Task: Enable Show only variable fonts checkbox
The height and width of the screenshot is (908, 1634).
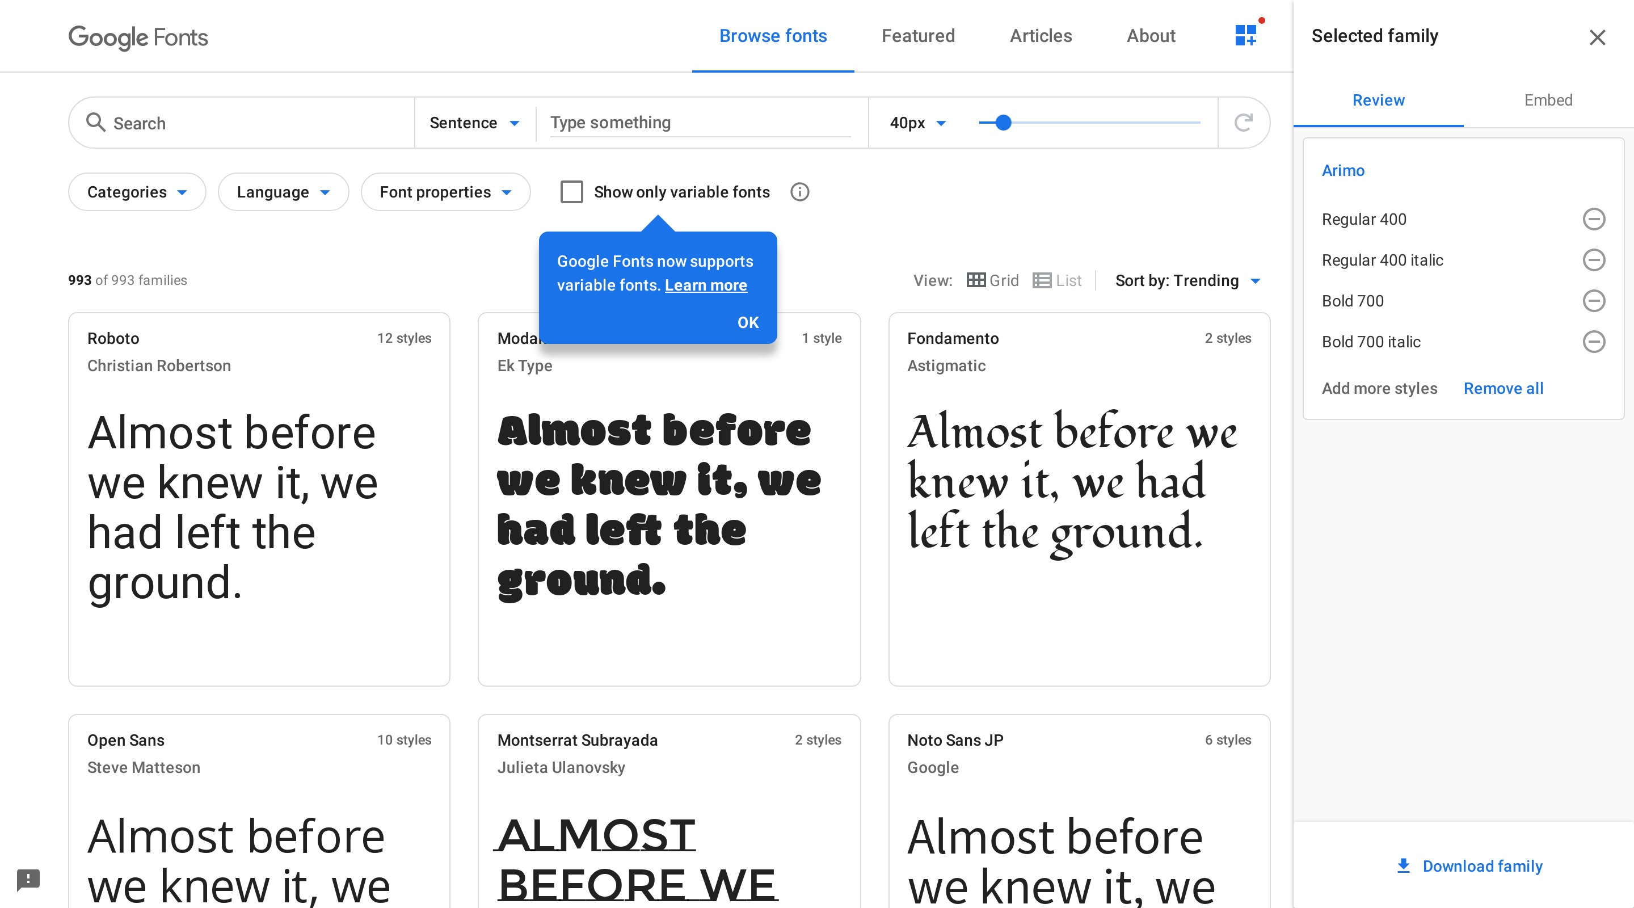Action: tap(571, 192)
